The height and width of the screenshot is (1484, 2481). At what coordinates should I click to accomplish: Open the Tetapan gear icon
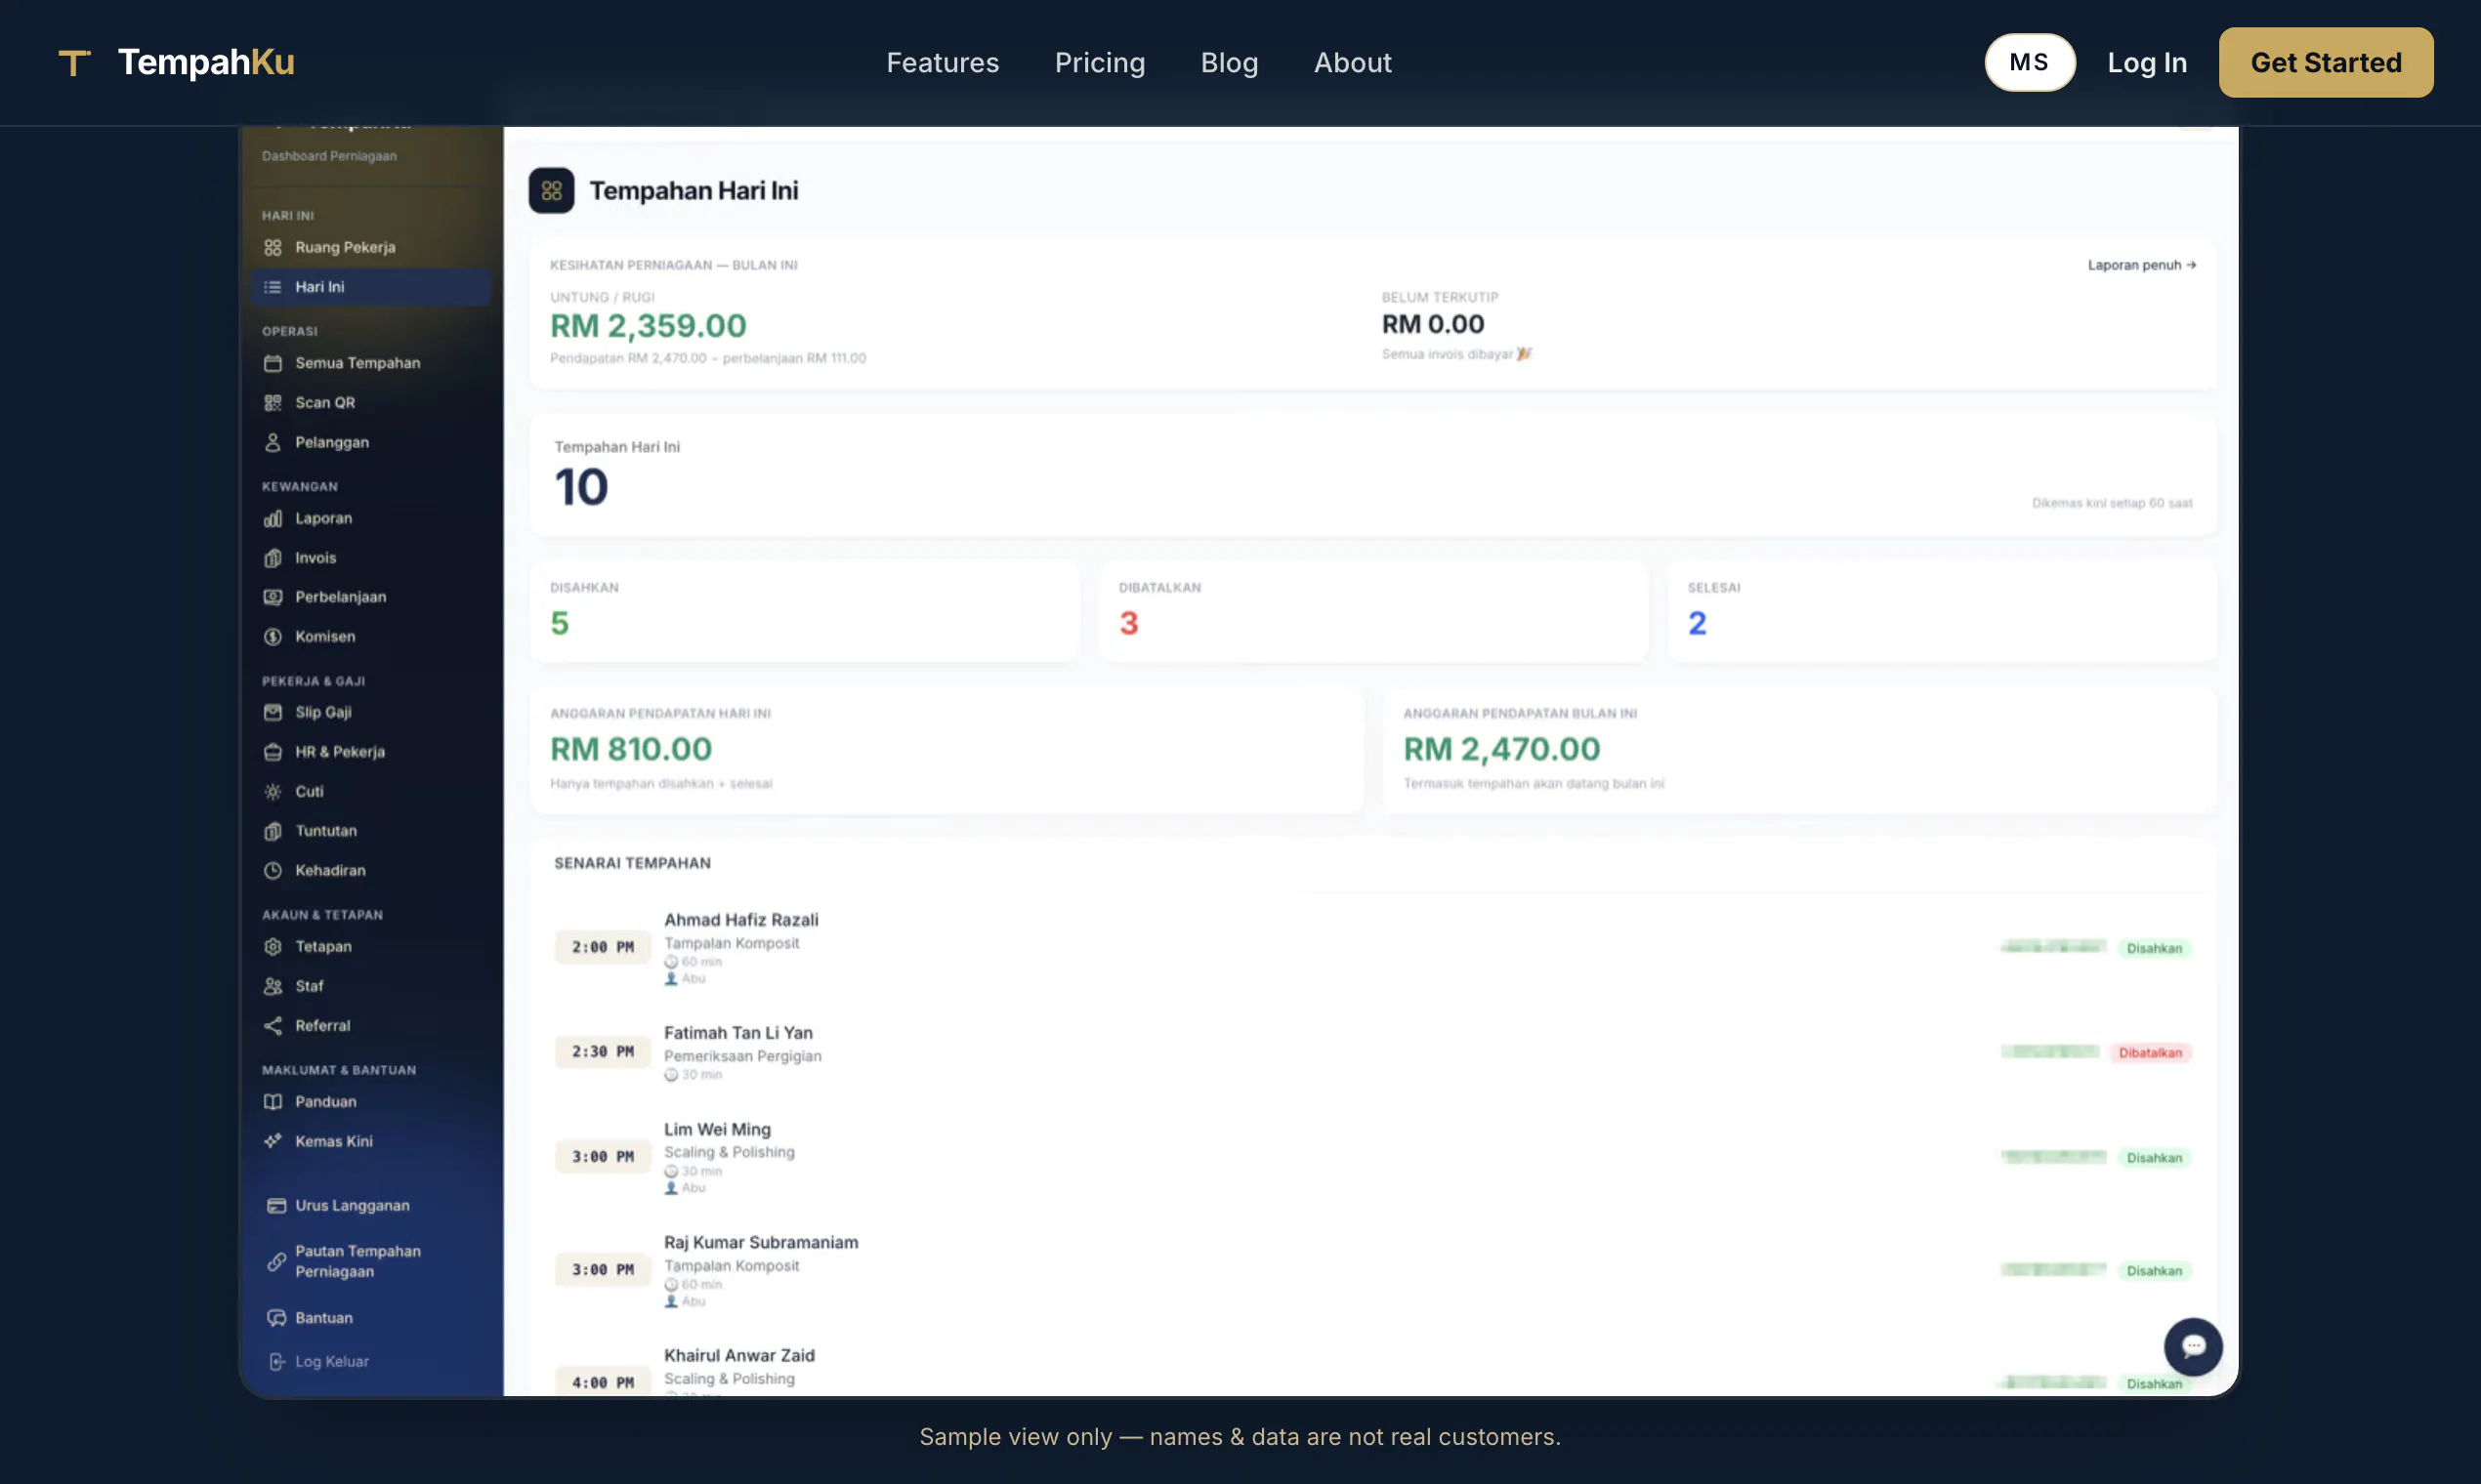tap(273, 947)
